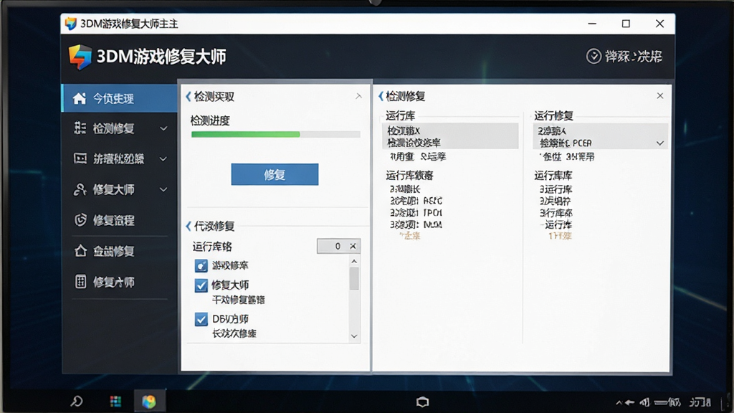This screenshot has height=413, width=734.
Task: Click the clock text in system tray
Action: click(700, 402)
